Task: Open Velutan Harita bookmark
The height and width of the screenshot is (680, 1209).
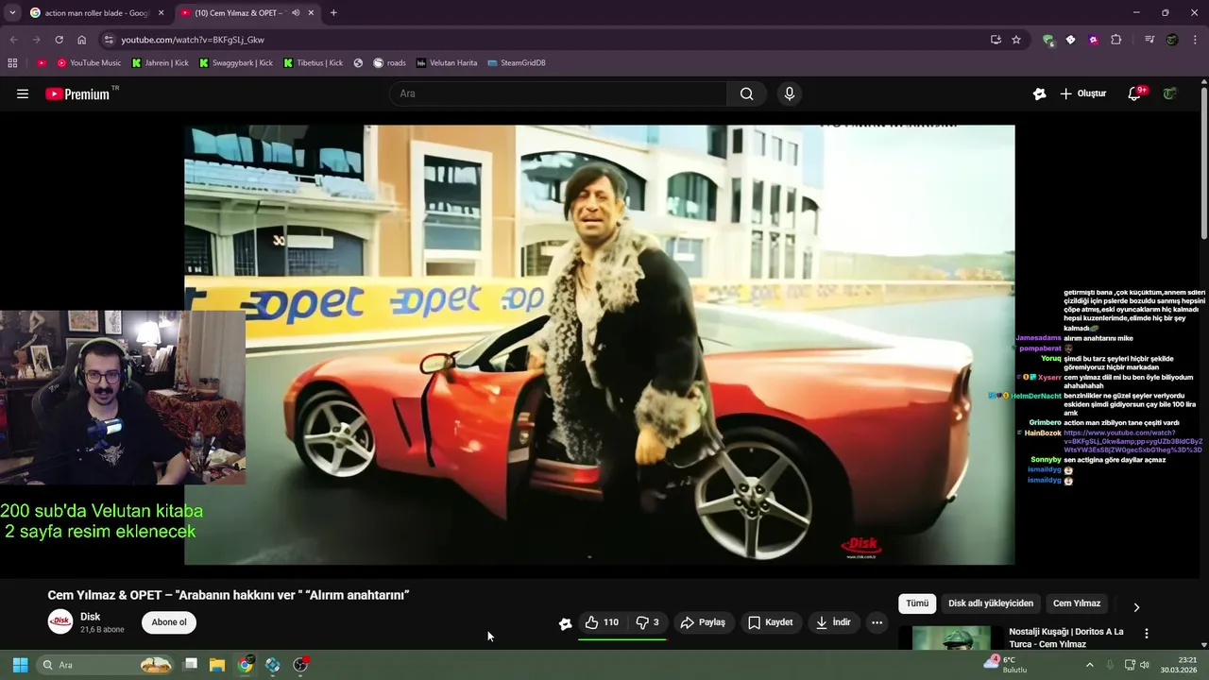Action: pyautogui.click(x=447, y=63)
